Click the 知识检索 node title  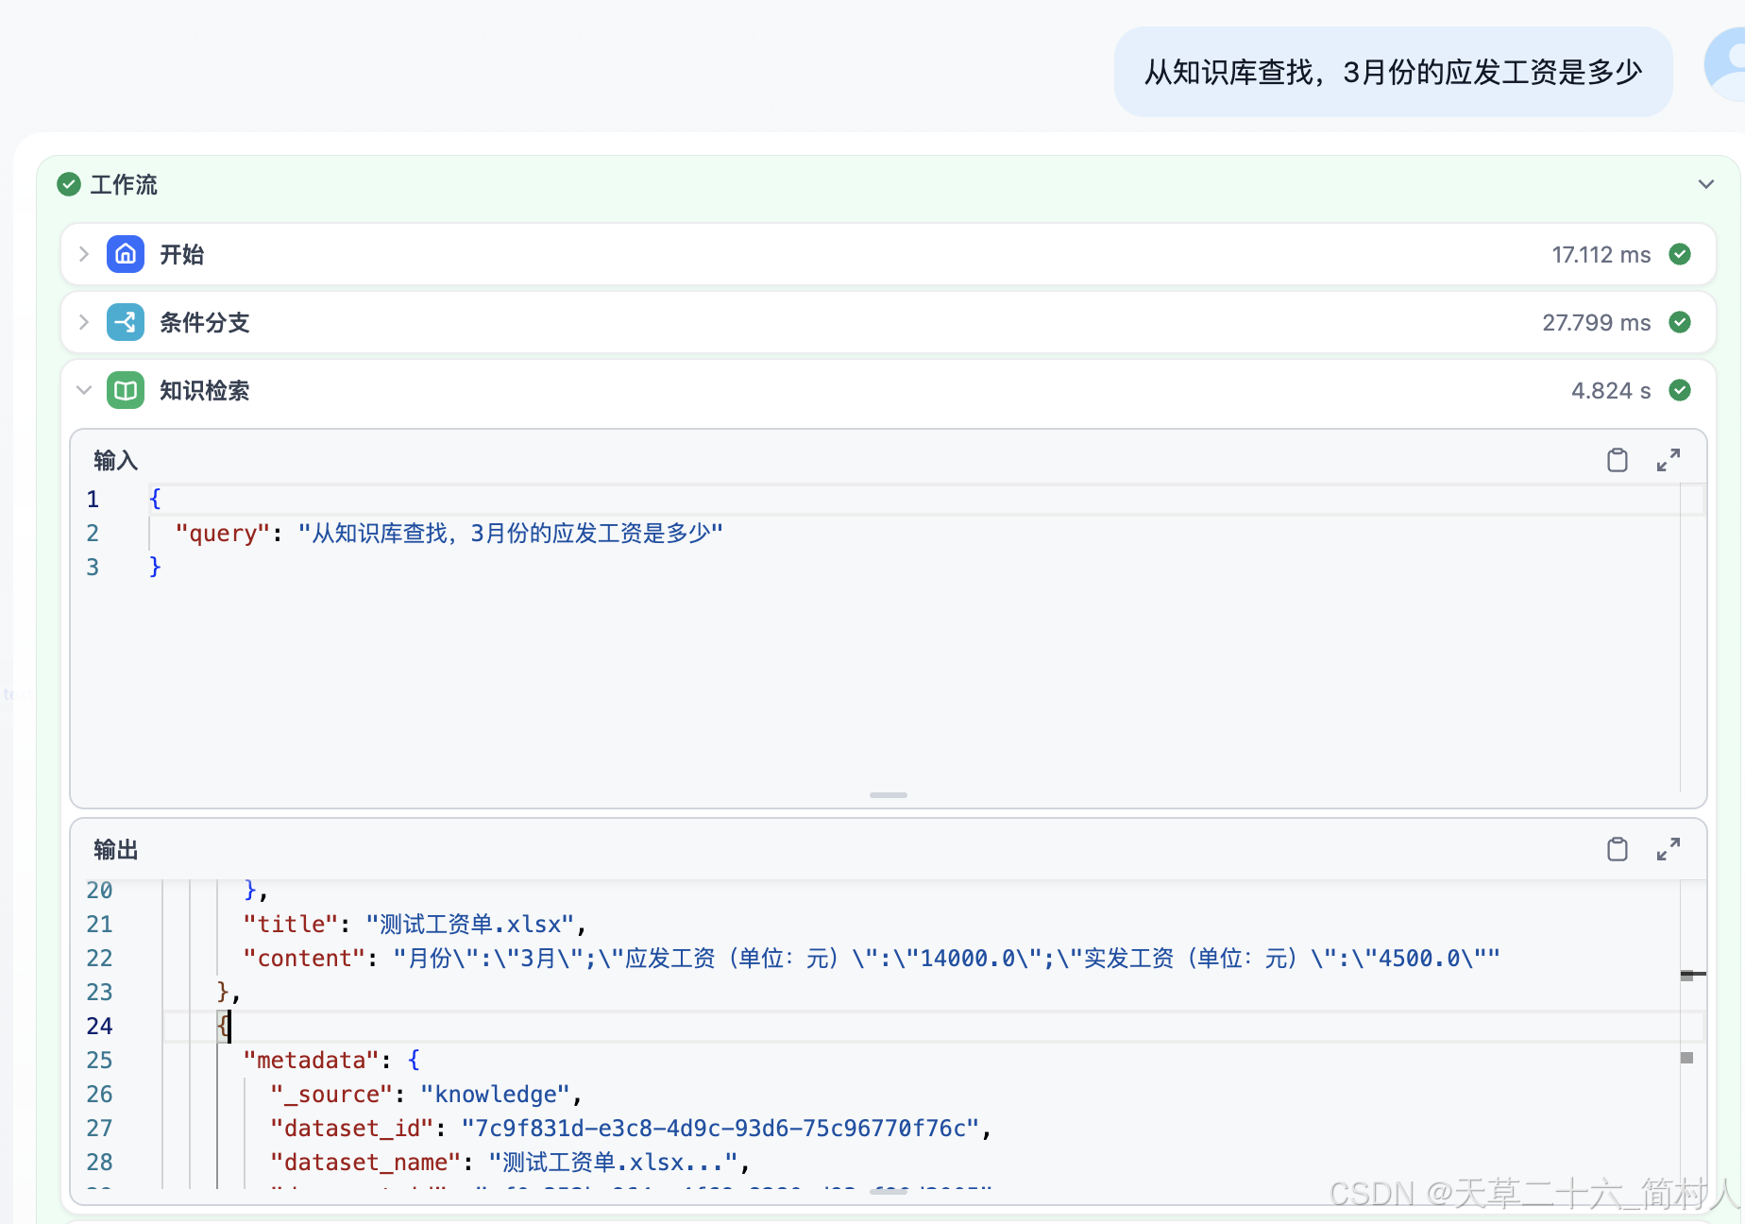click(204, 390)
